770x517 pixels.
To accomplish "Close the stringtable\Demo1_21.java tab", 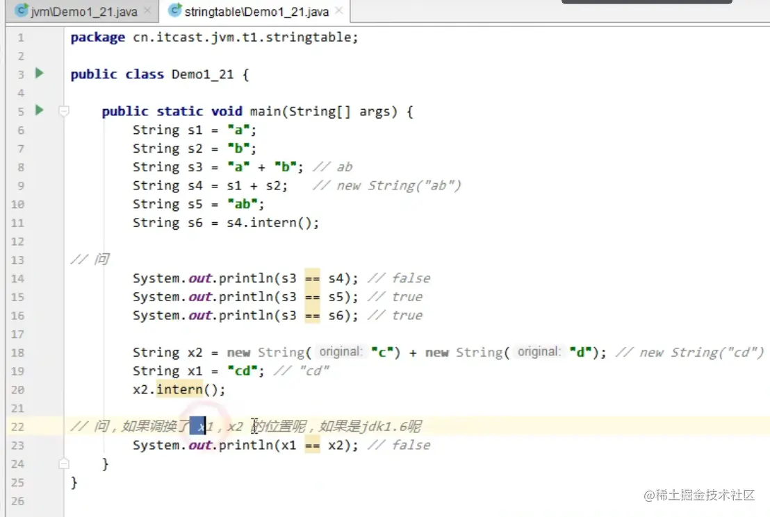I will [338, 12].
